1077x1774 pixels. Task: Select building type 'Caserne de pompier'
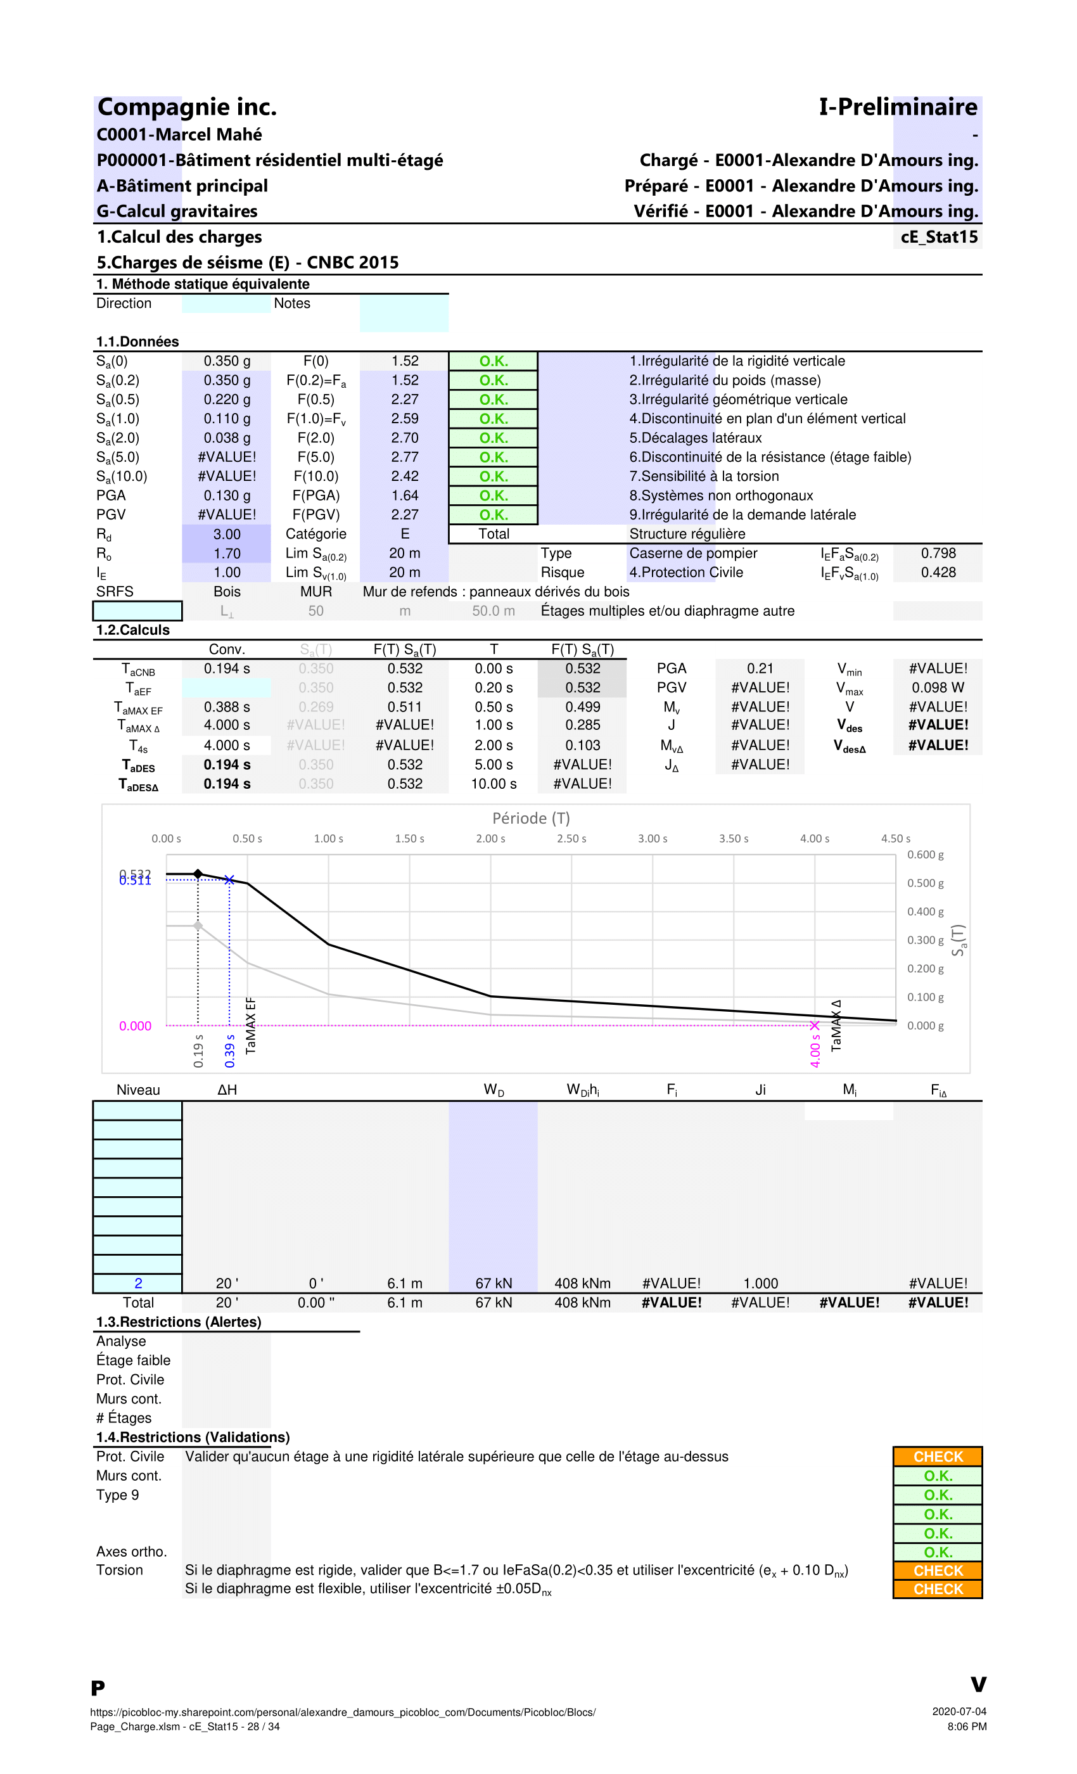click(x=693, y=554)
